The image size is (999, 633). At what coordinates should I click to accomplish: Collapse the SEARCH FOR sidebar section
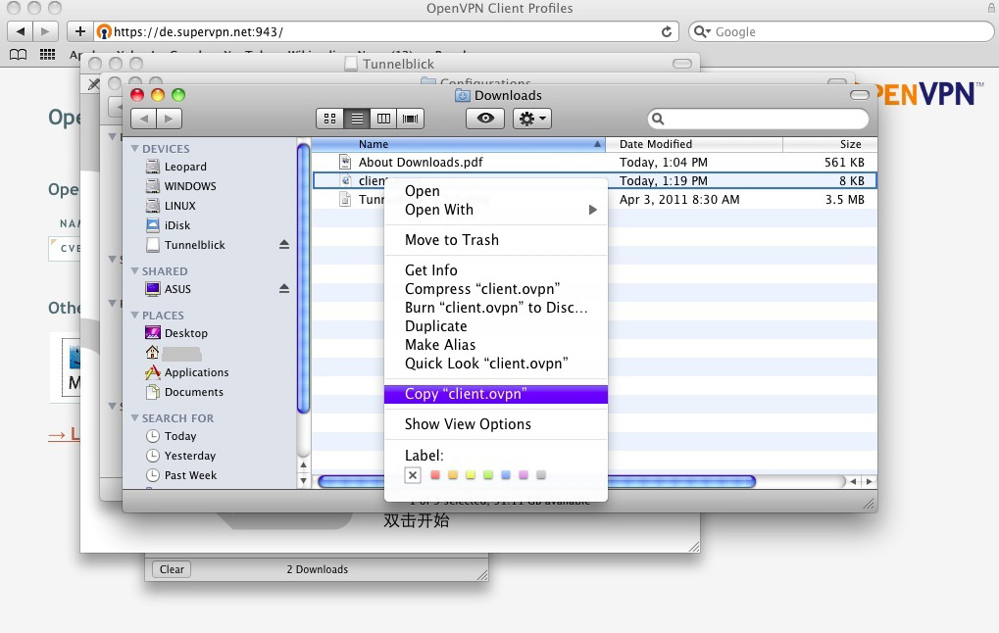134,417
